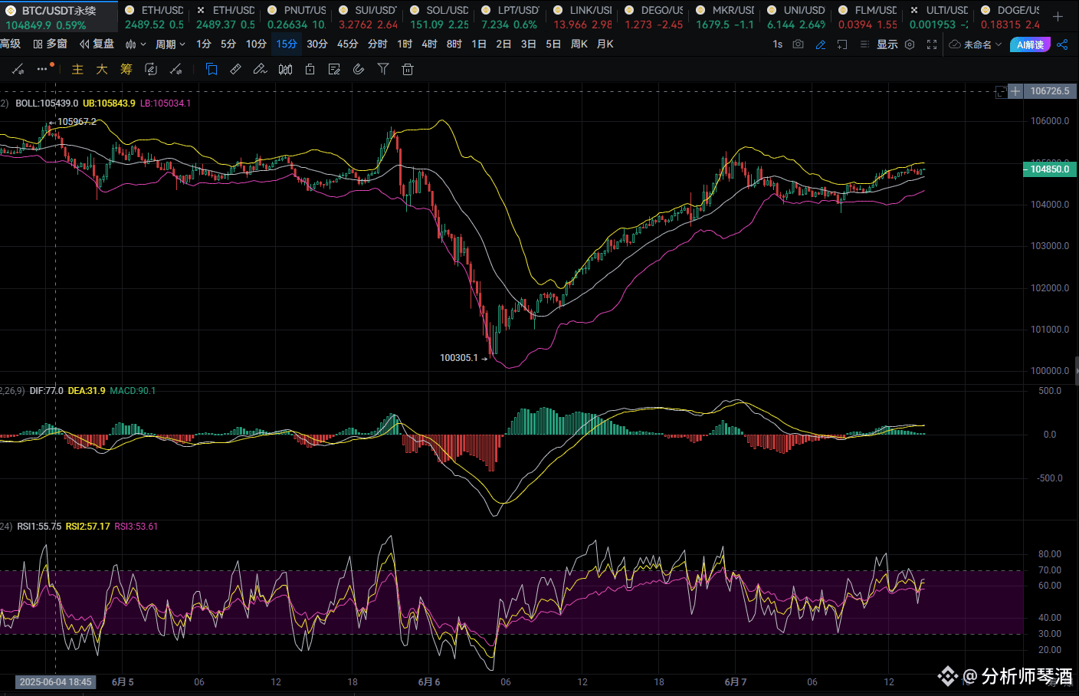Click the trash delete drawings icon
Screen dimensions: 1079x696
tap(408, 70)
